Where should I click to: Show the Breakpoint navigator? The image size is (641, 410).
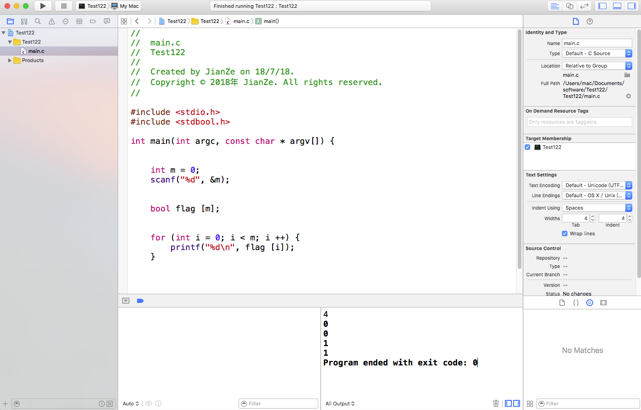pos(93,21)
